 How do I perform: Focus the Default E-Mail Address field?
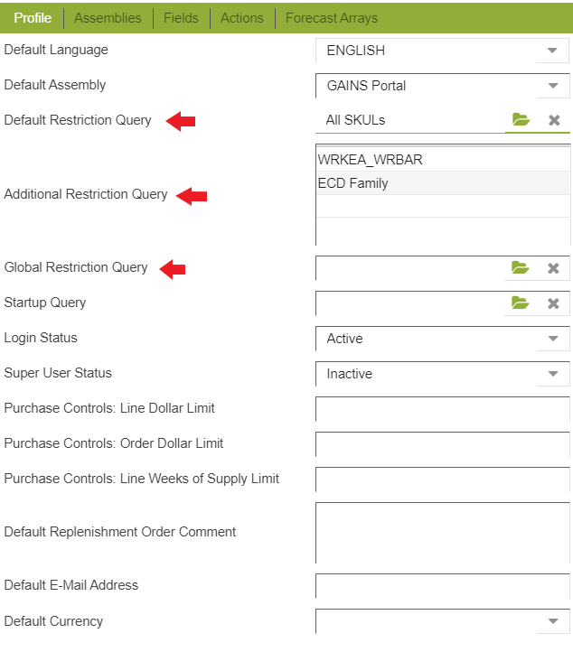[x=442, y=586]
